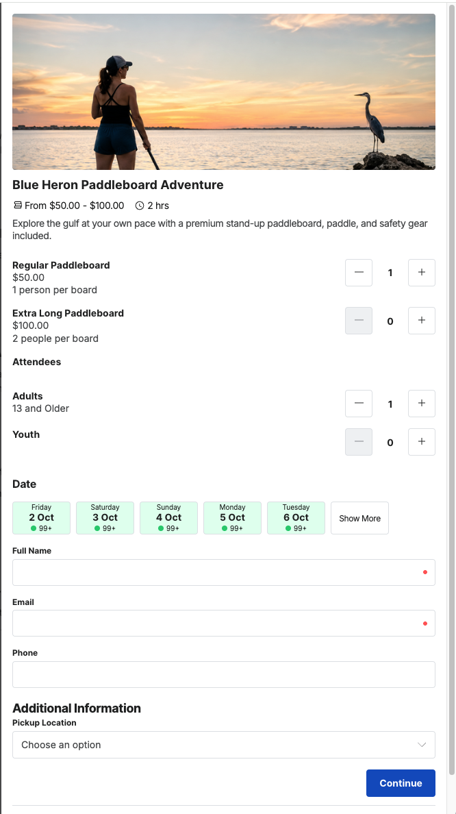
Task: Choose Sunday 4 Oct date option
Action: pyautogui.click(x=168, y=518)
